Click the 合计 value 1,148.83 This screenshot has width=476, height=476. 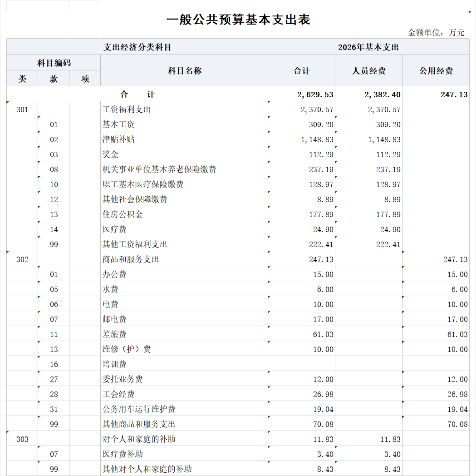pyautogui.click(x=301, y=139)
